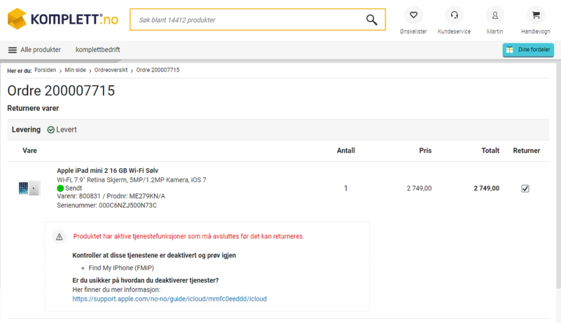The image size is (561, 323).
Task: Click the Totalt value 2 749,00
Action: pos(487,188)
